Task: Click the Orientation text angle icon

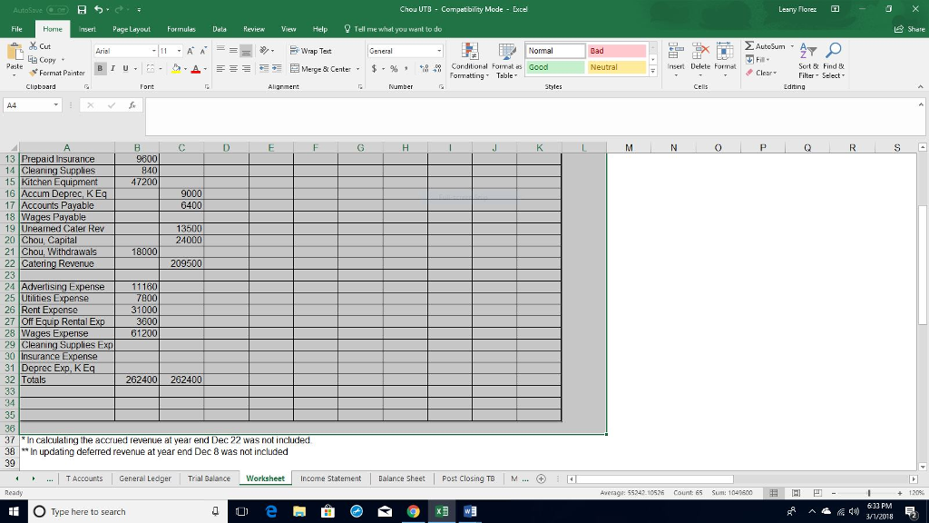Action: pyautogui.click(x=264, y=51)
